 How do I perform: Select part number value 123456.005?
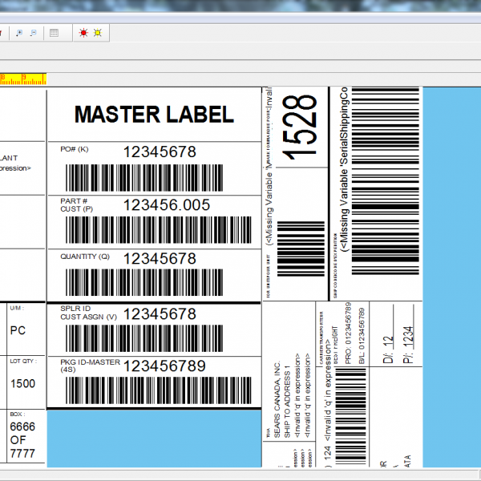[167, 205]
